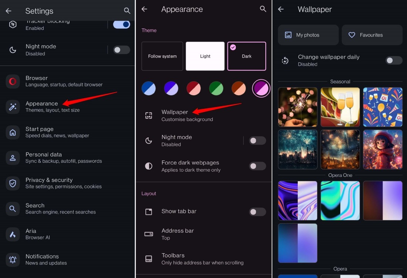
Task: Tap the Search magnifier icon in settings list
Action: pyautogui.click(x=13, y=209)
